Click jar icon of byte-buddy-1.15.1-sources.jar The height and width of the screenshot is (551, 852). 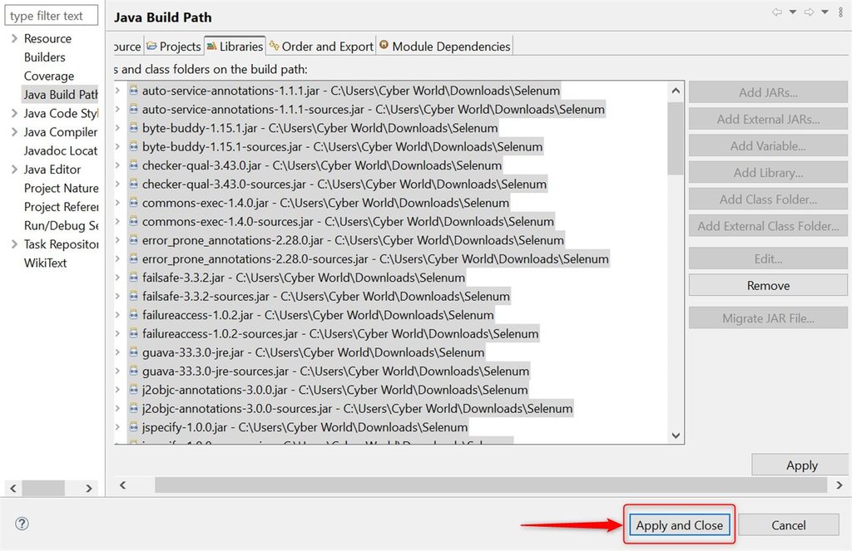pos(133,146)
